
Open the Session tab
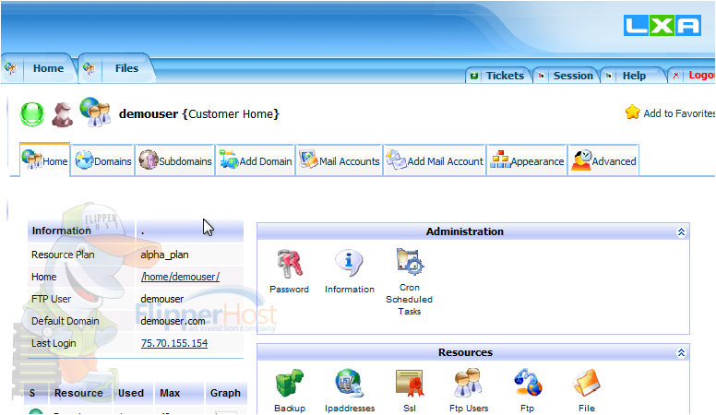coord(573,76)
